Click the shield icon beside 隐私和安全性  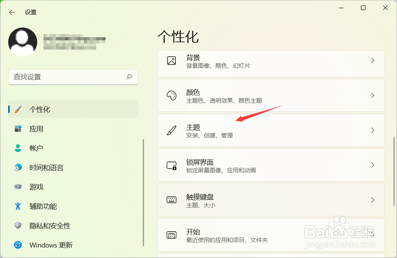pyautogui.click(x=18, y=225)
